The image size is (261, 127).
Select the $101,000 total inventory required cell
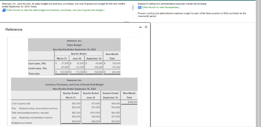[x=95, y=113]
